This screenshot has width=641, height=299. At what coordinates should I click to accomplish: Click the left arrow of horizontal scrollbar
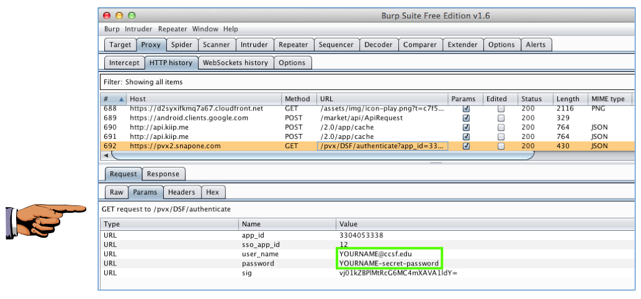[105, 155]
